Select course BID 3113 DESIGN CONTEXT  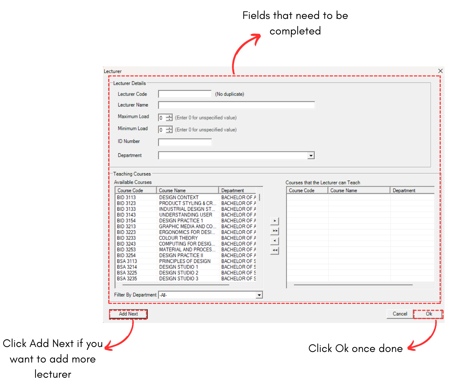pyautogui.click(x=179, y=197)
